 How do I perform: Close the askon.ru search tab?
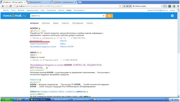point(25,2)
